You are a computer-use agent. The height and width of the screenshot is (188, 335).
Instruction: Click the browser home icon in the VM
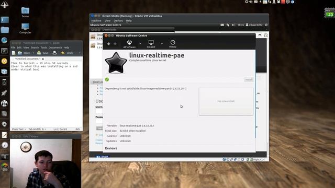click(x=265, y=35)
